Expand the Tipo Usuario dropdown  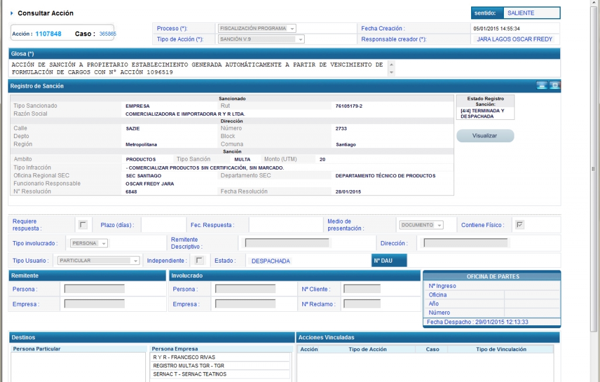pos(135,261)
